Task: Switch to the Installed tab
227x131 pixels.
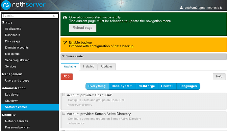Action: (88, 66)
